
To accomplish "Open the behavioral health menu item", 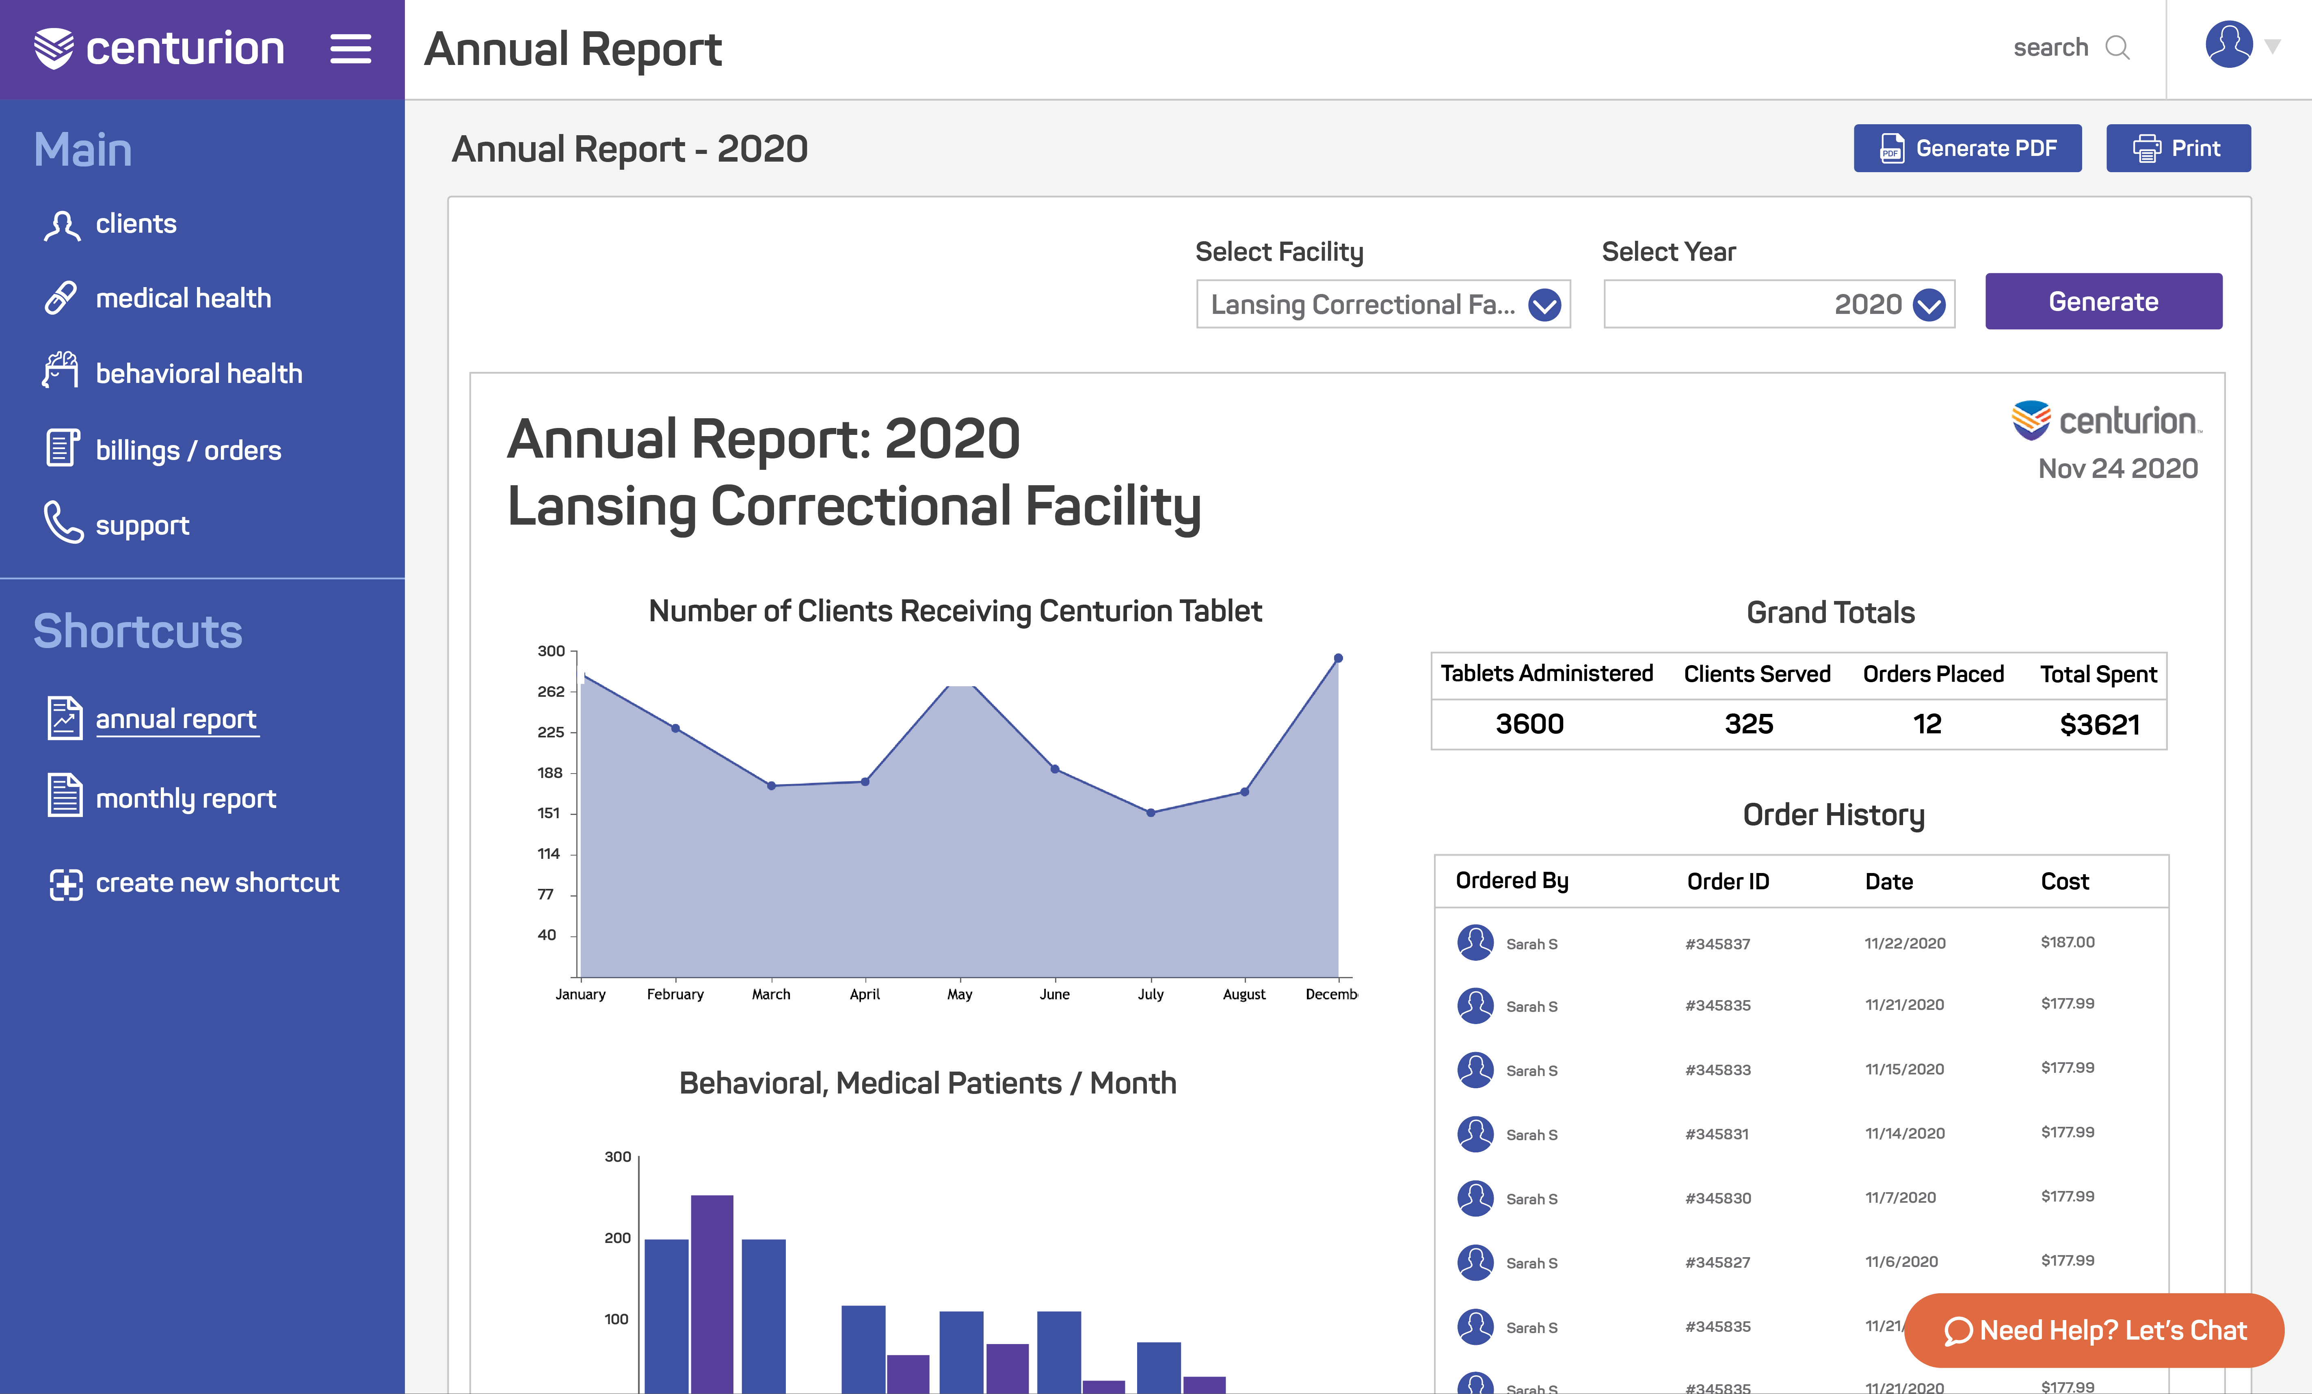I will click(x=173, y=372).
